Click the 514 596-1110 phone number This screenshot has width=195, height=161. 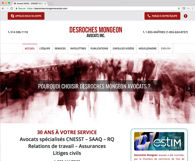point(19,32)
